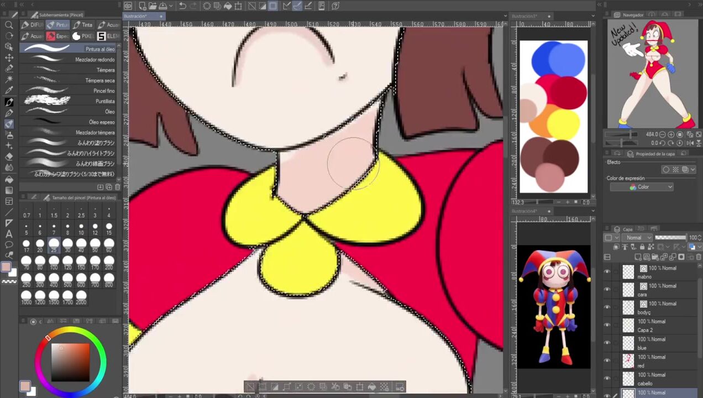Hide the 'cabello' layer
This screenshot has width=703, height=398.
click(607, 379)
